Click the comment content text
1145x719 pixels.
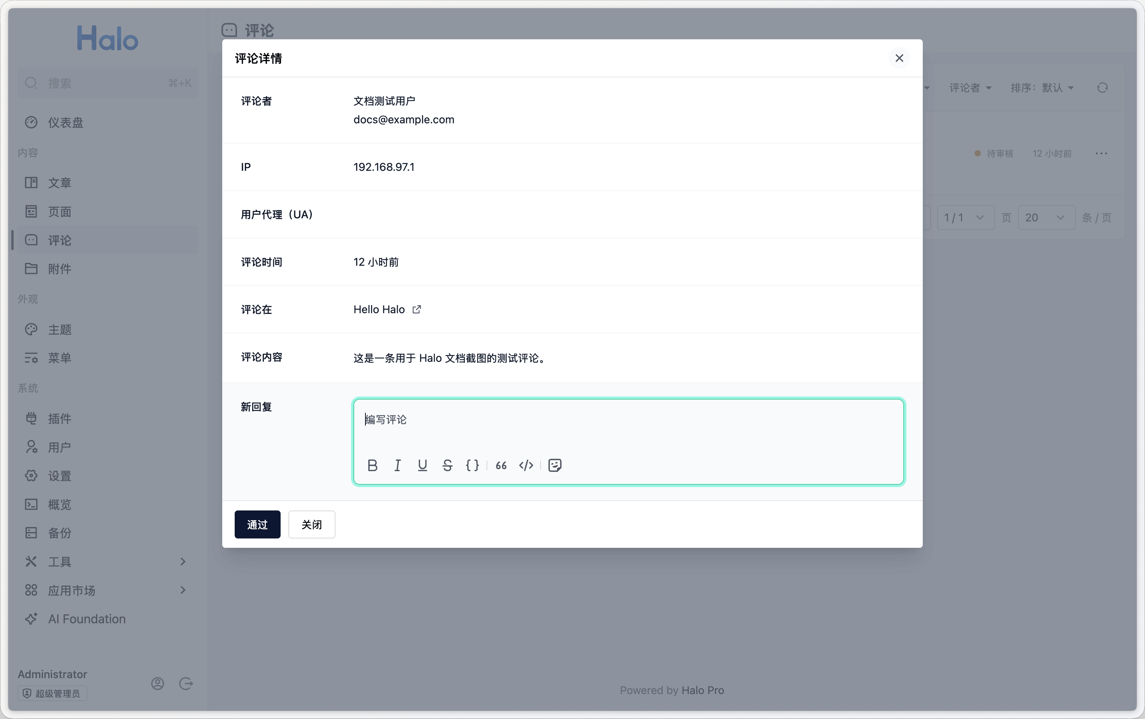(450, 358)
